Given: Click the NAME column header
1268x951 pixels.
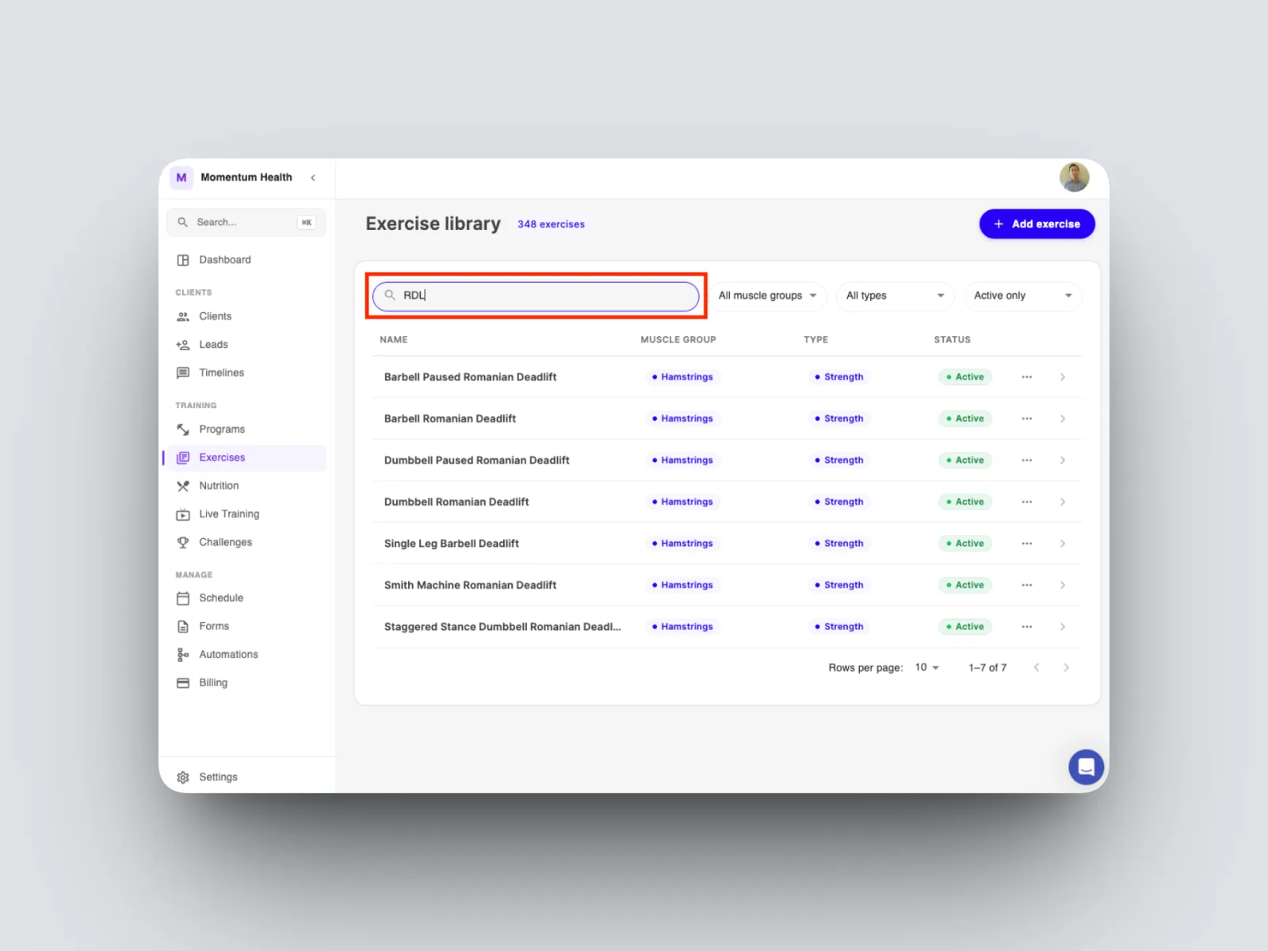Looking at the screenshot, I should pos(394,340).
